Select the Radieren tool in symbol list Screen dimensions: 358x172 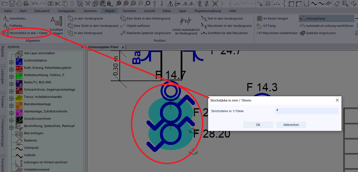(30, 140)
